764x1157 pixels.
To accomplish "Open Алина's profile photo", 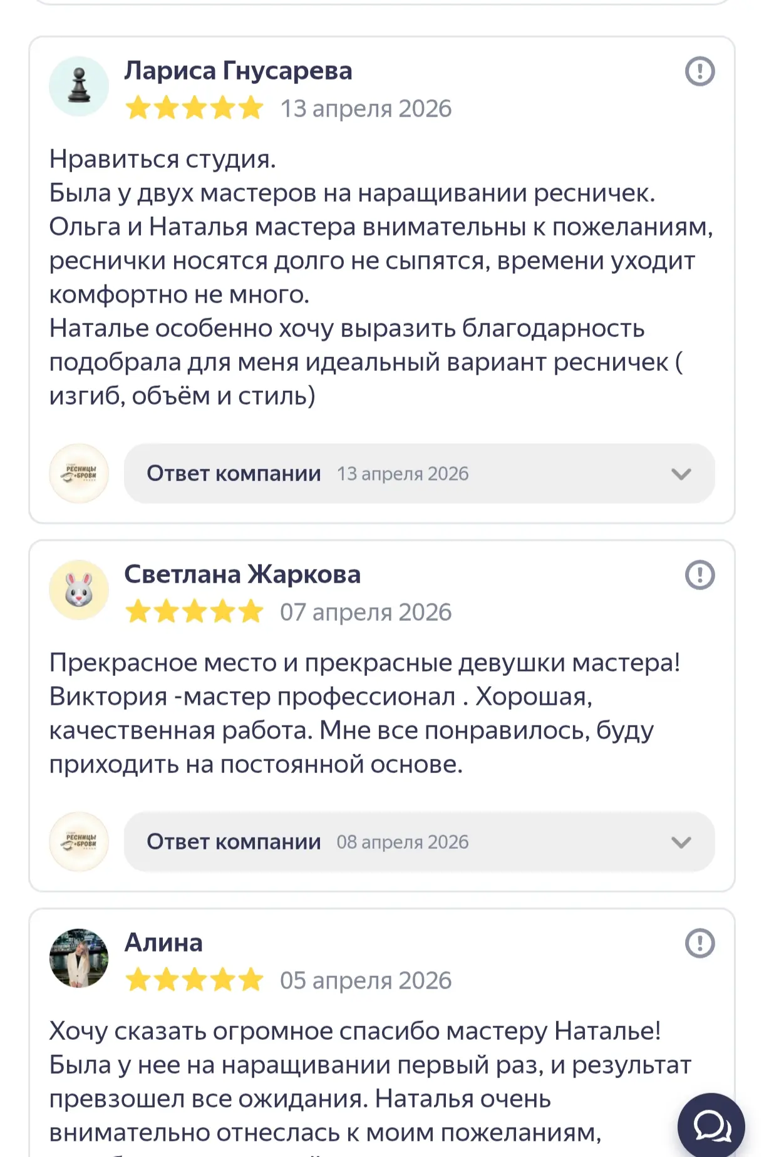I will click(79, 958).
